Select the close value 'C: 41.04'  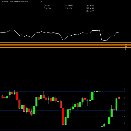coord(47,8)
